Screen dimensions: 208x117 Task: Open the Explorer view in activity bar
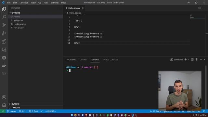coord(4,9)
